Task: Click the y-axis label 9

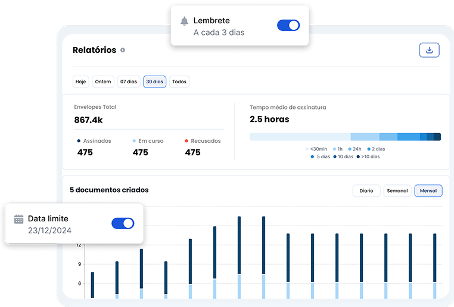Action: [x=79, y=264]
